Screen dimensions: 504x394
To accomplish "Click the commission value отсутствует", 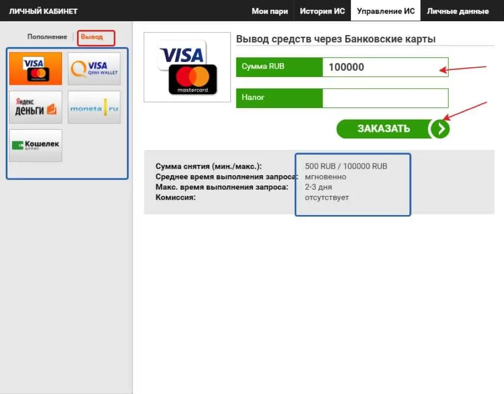I will coord(327,198).
